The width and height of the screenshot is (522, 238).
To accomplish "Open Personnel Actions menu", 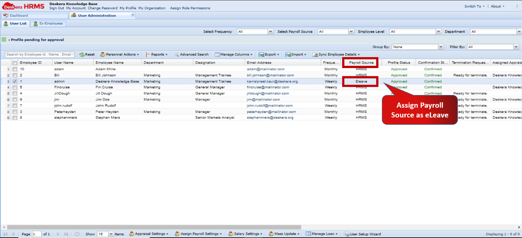I will tap(120, 55).
